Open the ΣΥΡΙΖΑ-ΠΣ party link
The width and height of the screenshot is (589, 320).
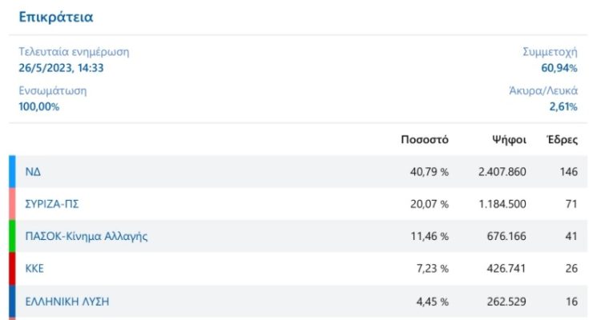[x=51, y=204]
